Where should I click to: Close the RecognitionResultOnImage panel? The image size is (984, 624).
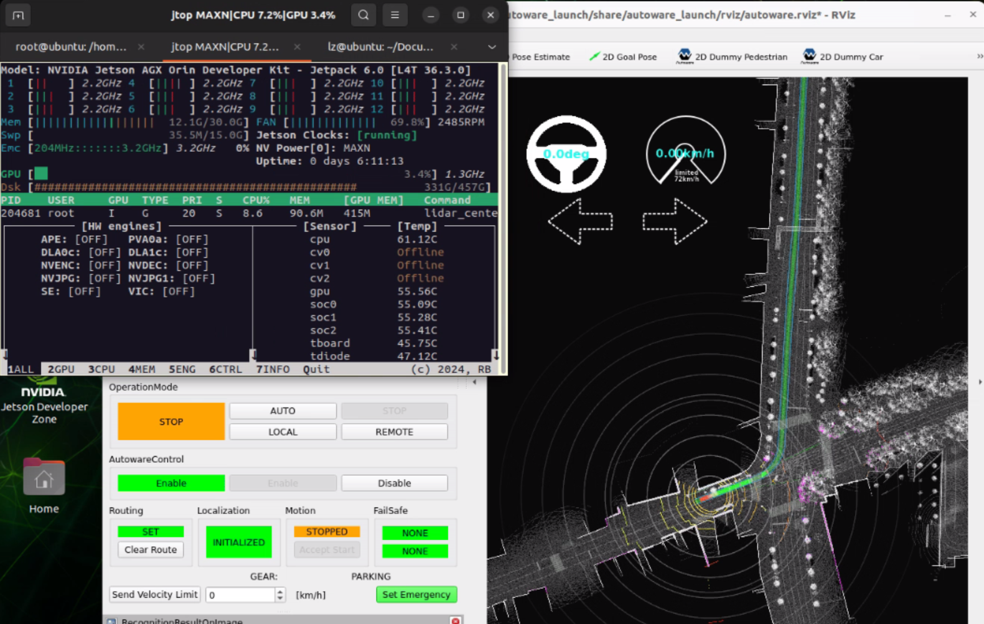click(456, 621)
